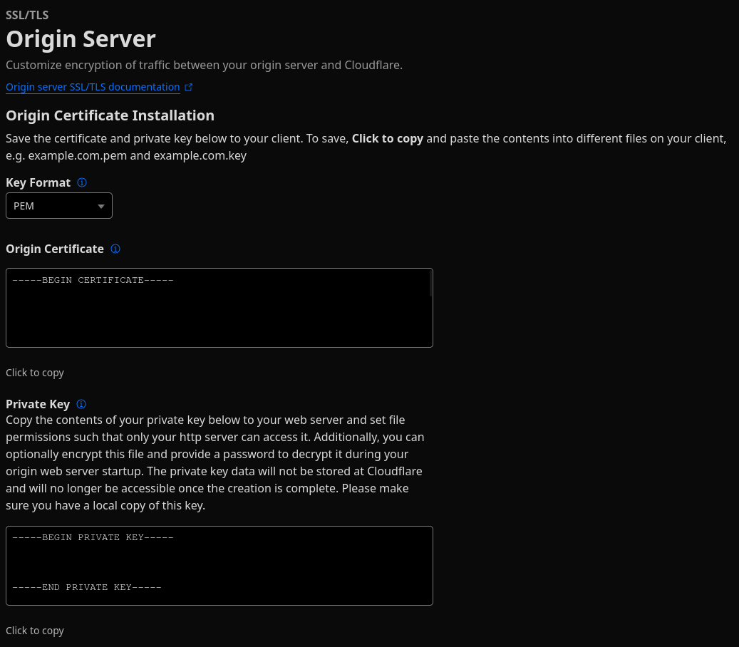
Task: Open the PEM key format dropdown
Action: (x=58, y=206)
